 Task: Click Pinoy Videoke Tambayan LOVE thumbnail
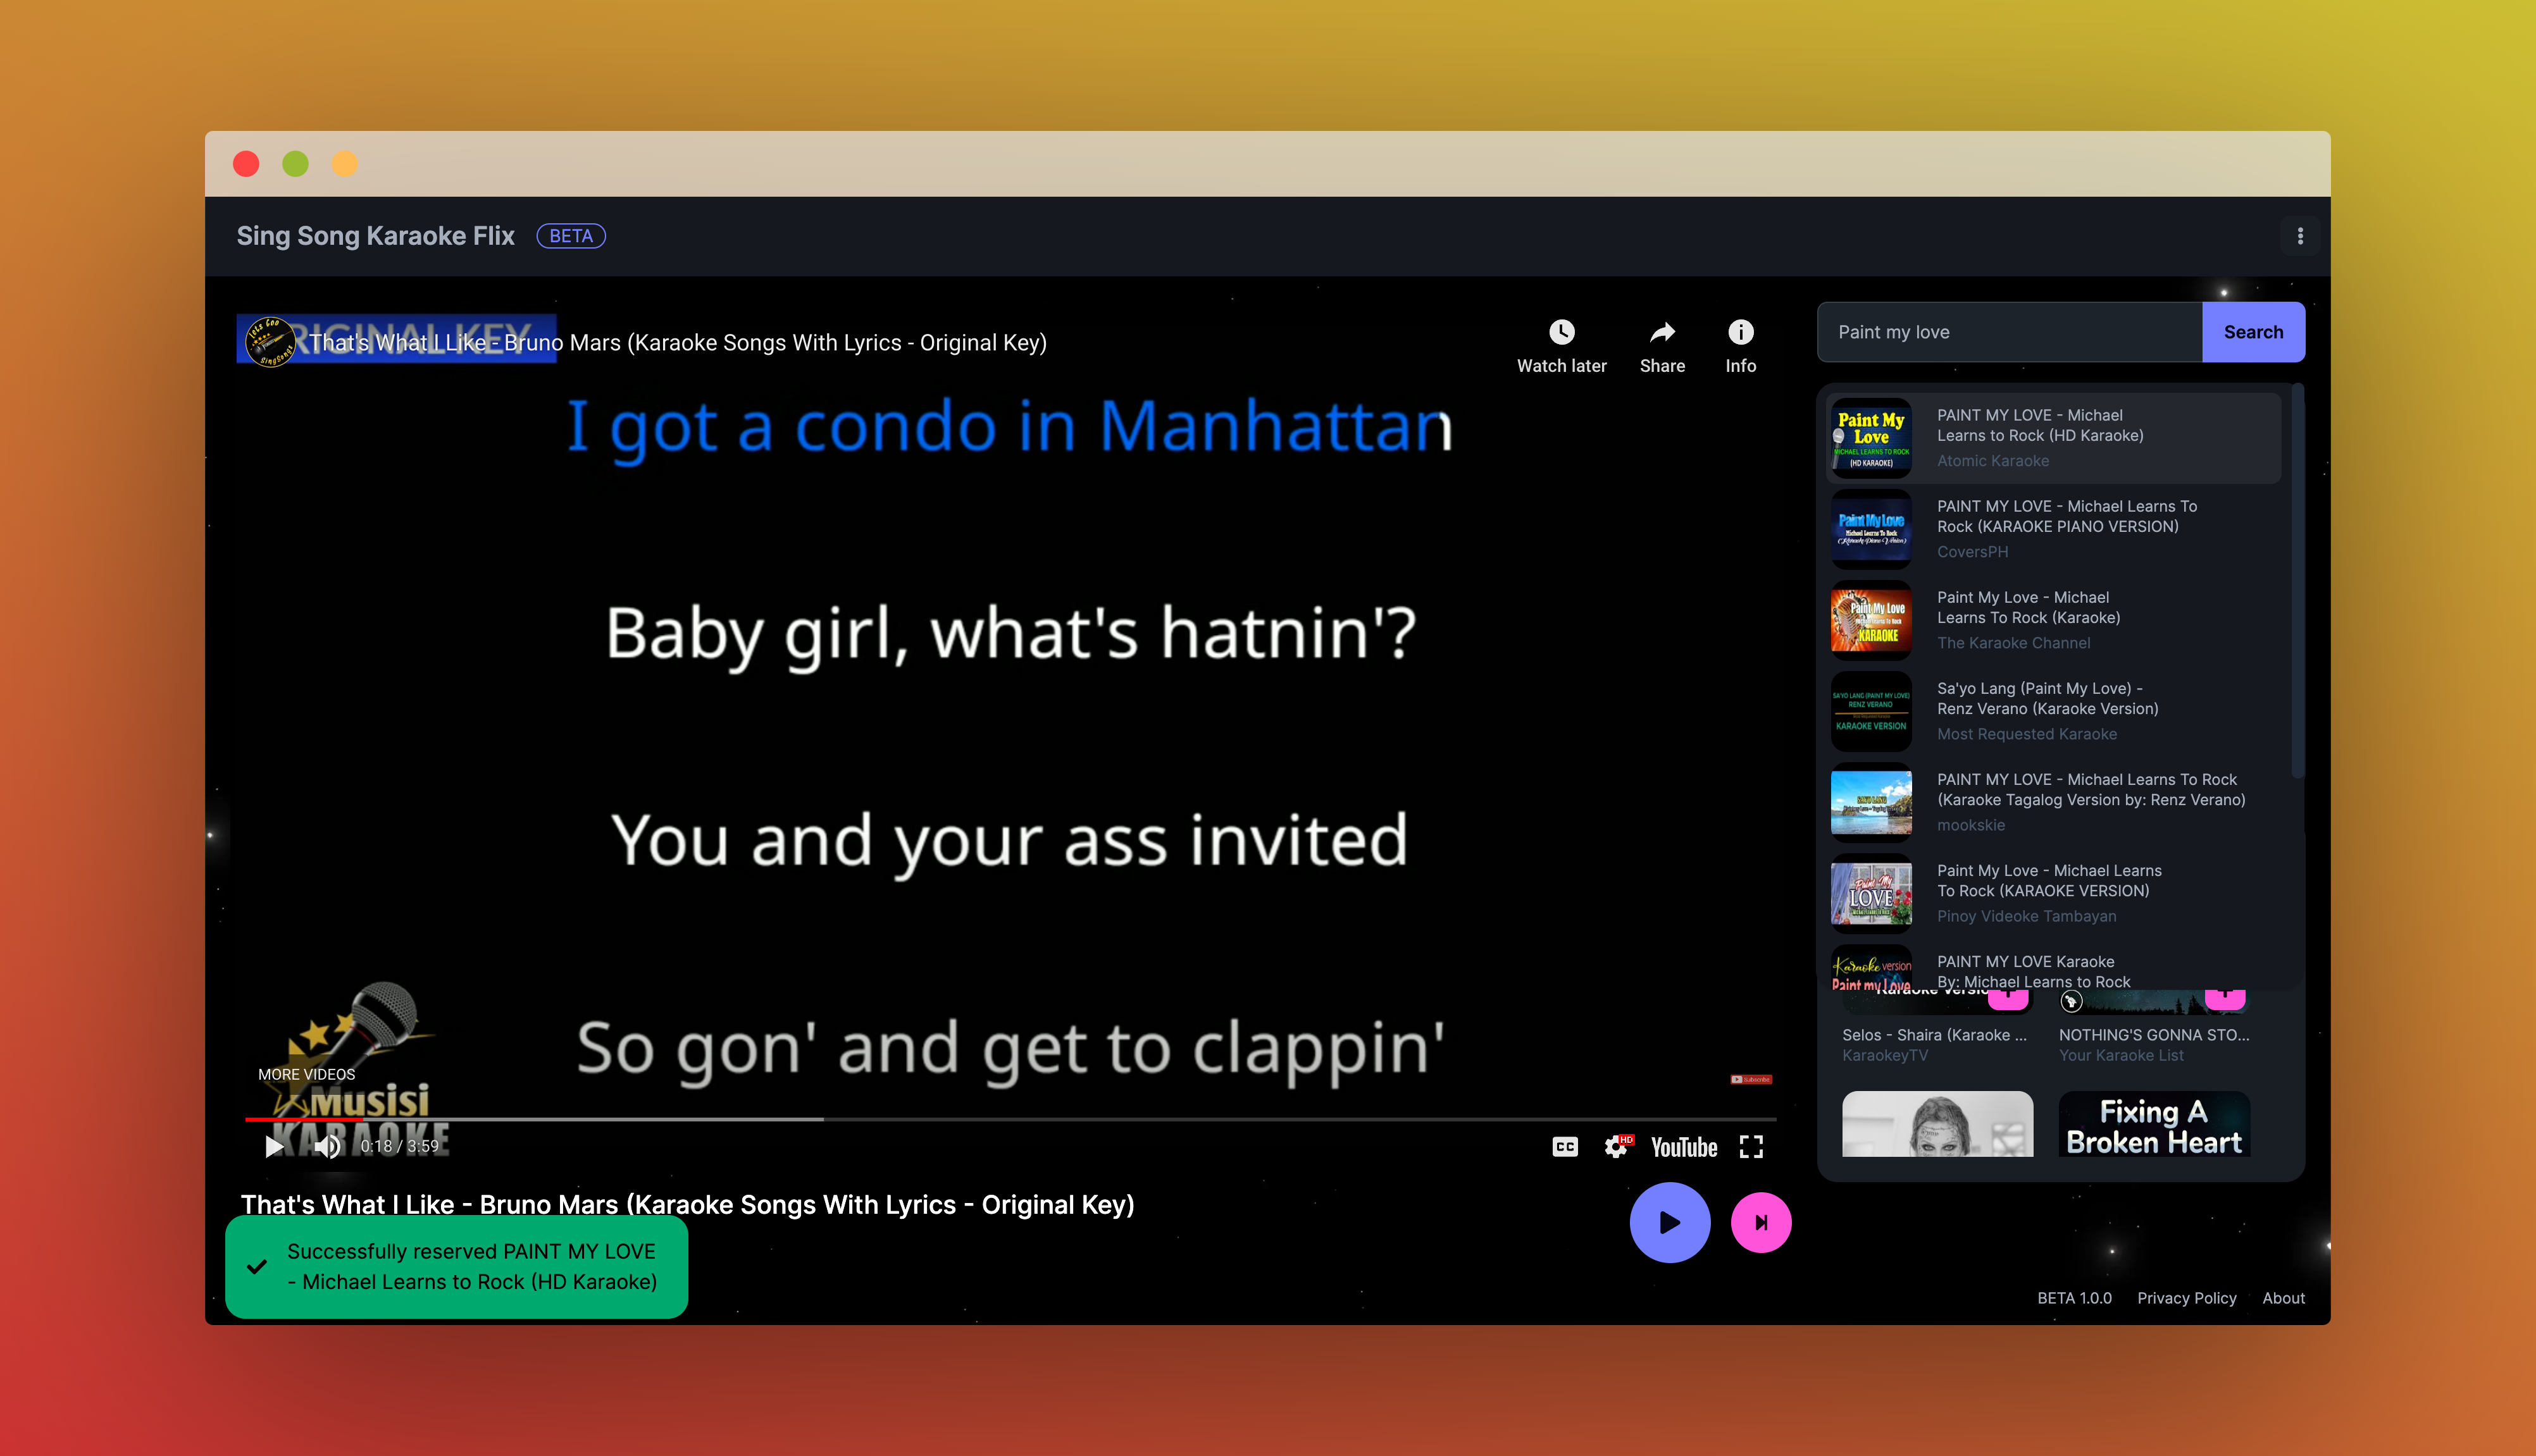pyautogui.click(x=1871, y=893)
